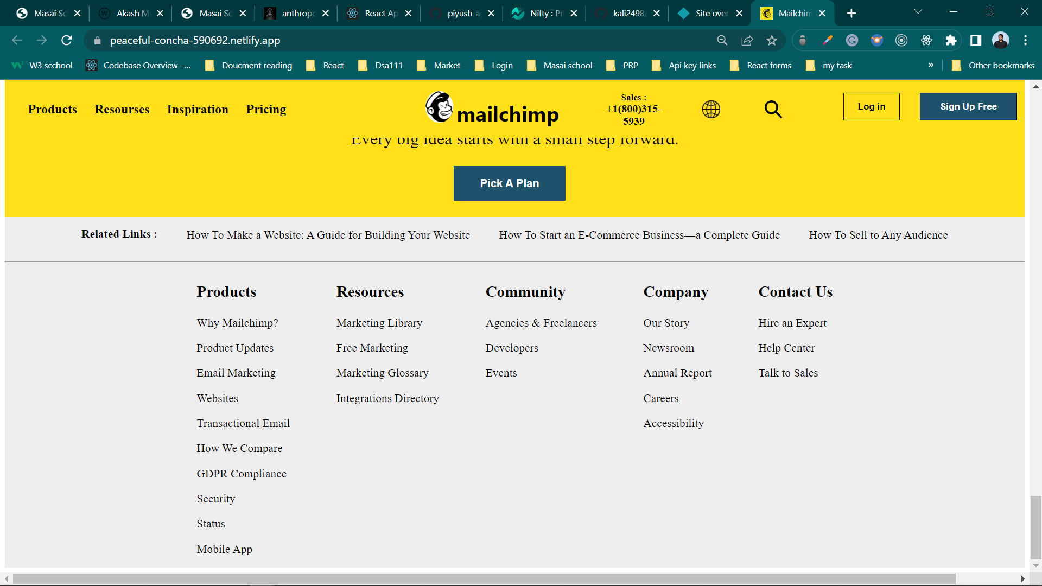Image resolution: width=1042 pixels, height=586 pixels.
Task: Expand the tab search chevron
Action: click(918, 12)
